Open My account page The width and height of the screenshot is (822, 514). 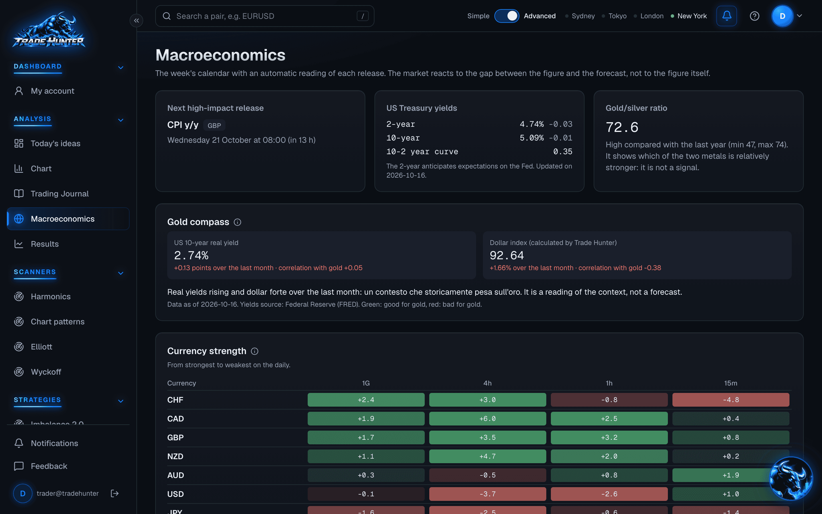coord(68,91)
